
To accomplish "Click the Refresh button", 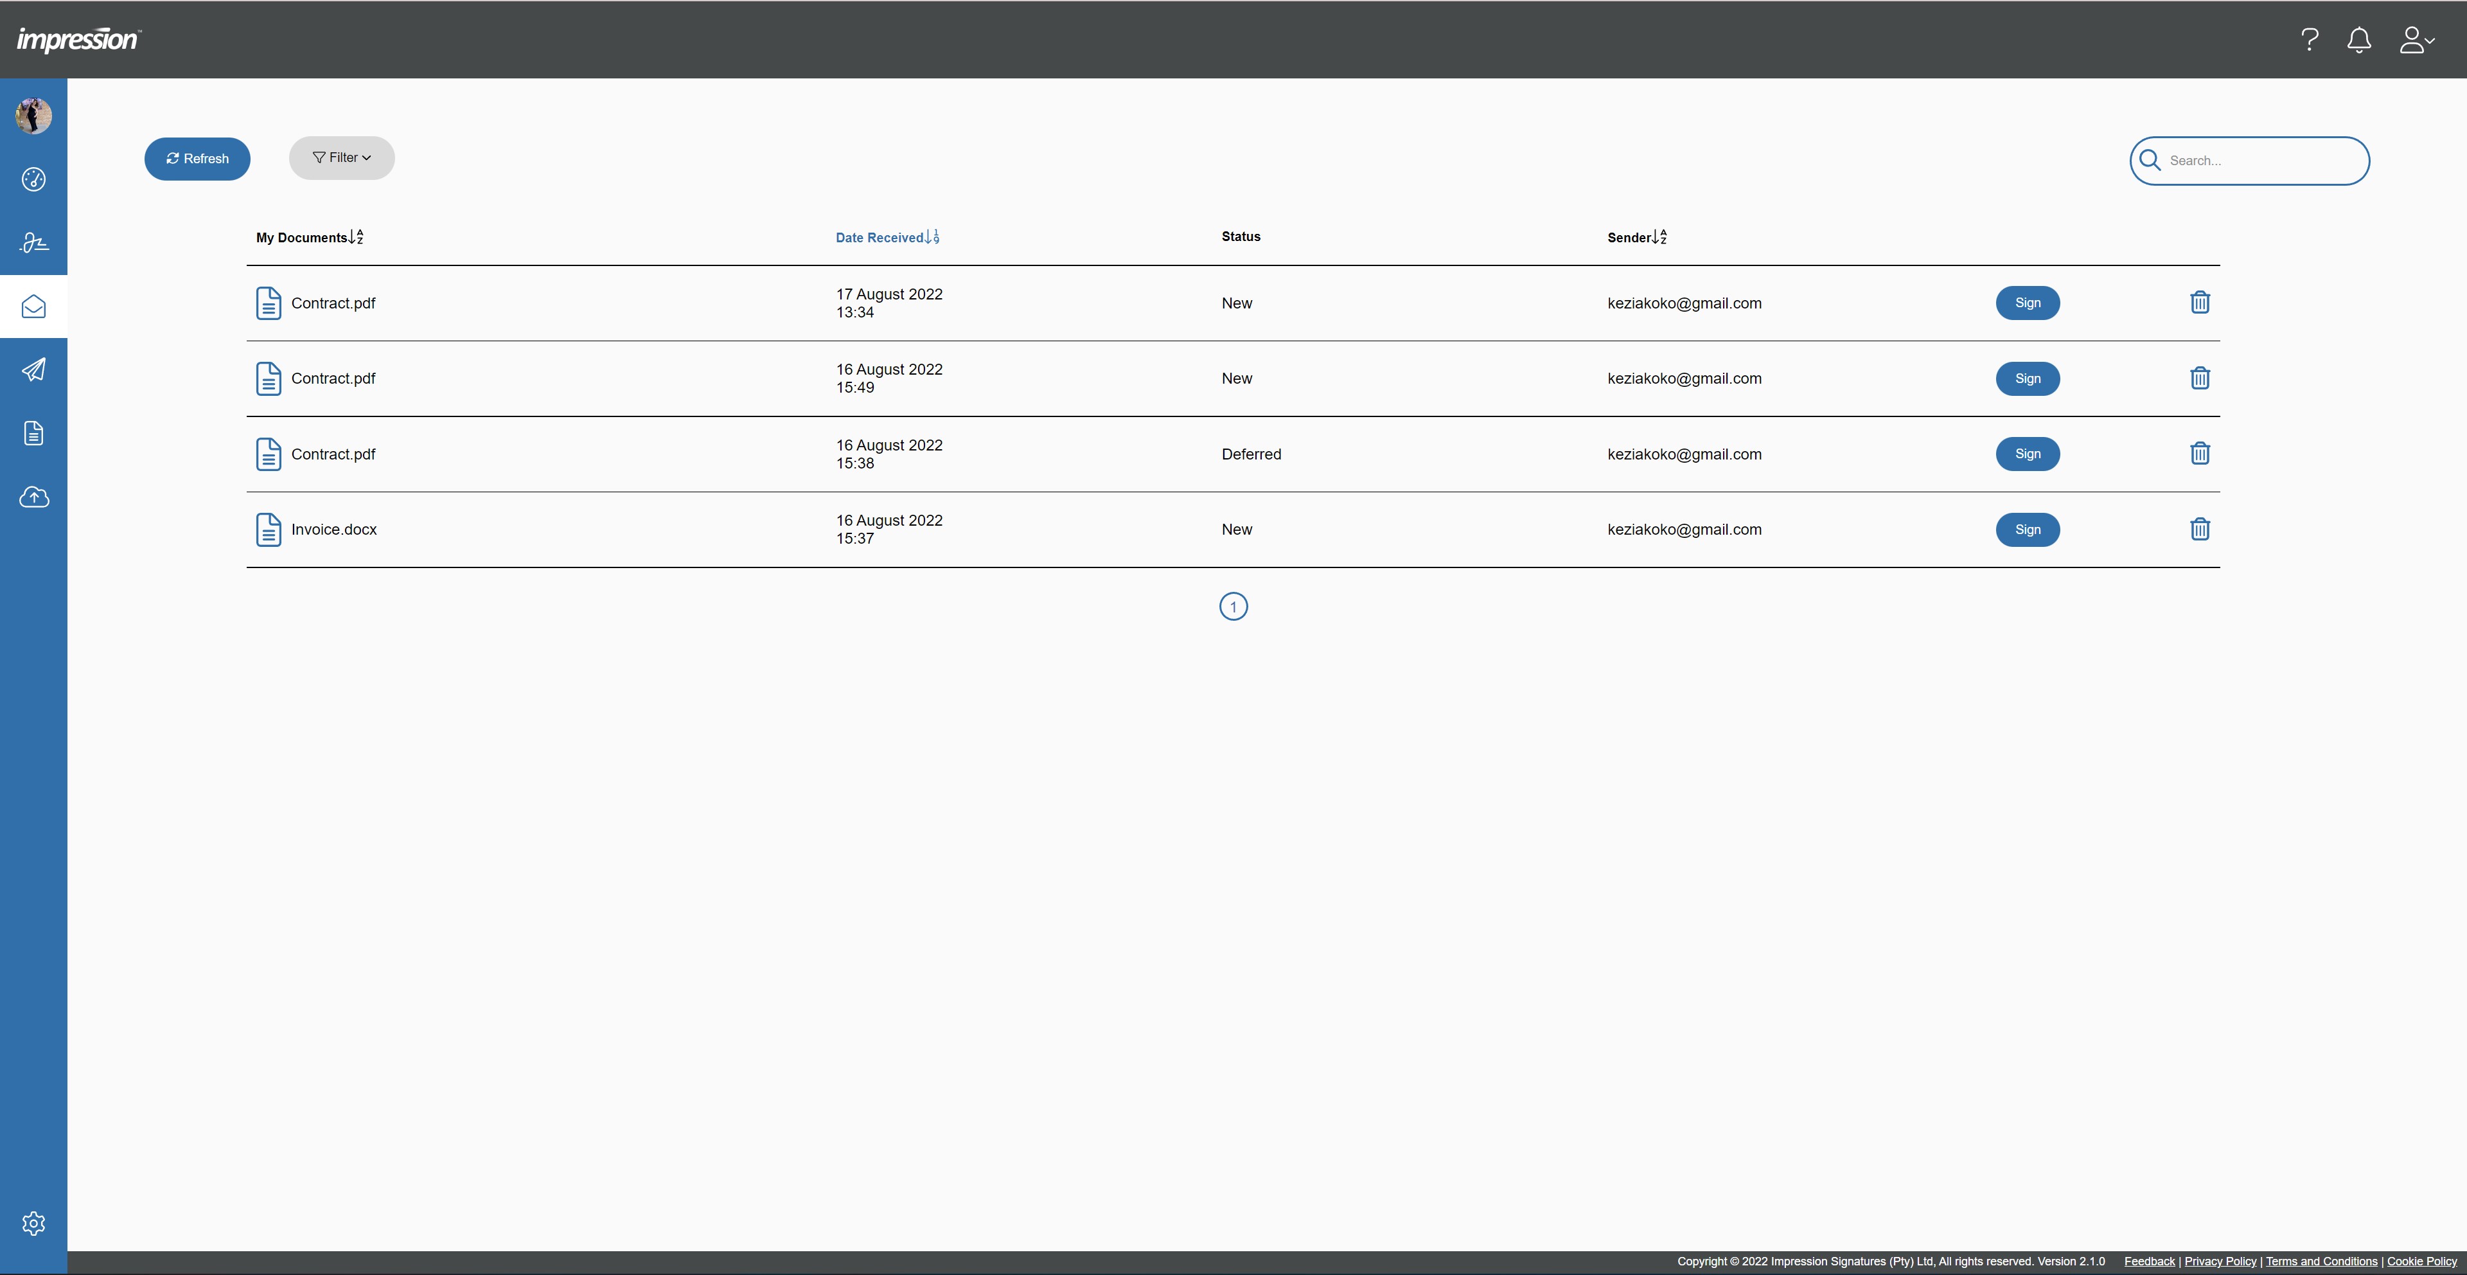I will point(197,159).
